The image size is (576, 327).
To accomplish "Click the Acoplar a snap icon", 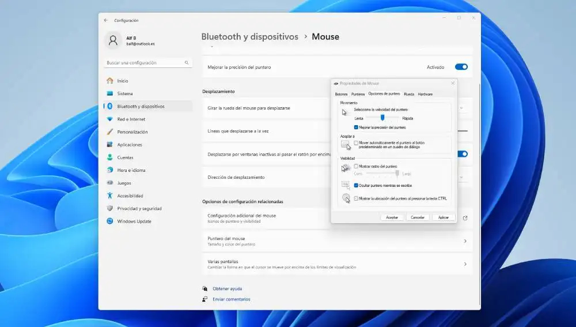I will click(x=346, y=145).
